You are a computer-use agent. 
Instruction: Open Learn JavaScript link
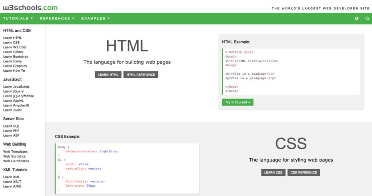pos(16,87)
